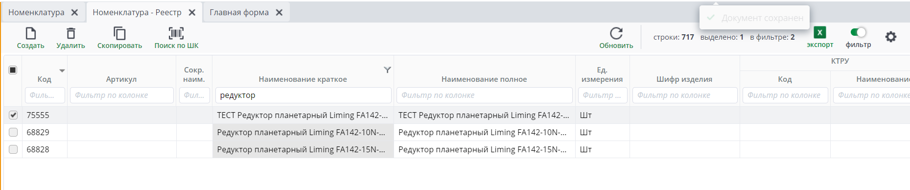Close the Номенклатура - Реестр tab
The image size is (910, 190).
(x=192, y=12)
